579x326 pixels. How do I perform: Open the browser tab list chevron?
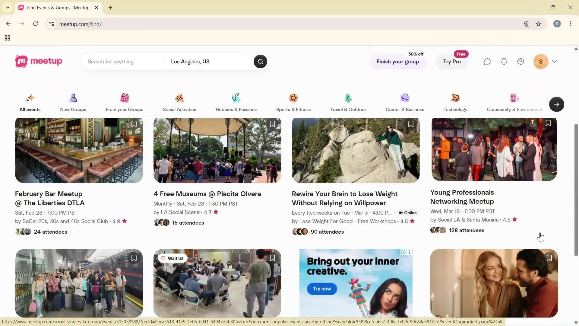(8, 8)
